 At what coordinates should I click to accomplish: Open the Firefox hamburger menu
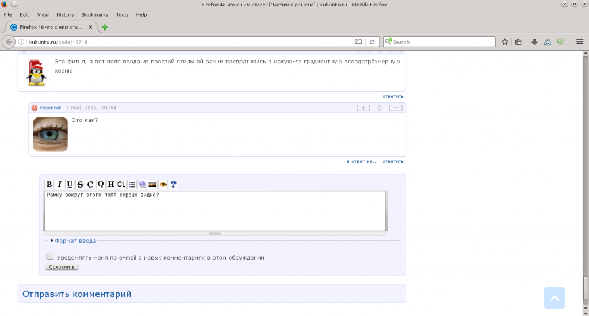tap(580, 41)
